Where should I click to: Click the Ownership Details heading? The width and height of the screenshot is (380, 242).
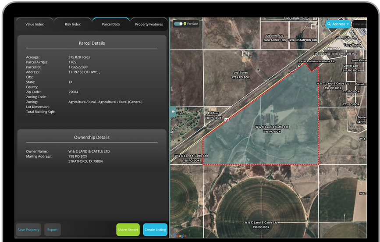92,137
